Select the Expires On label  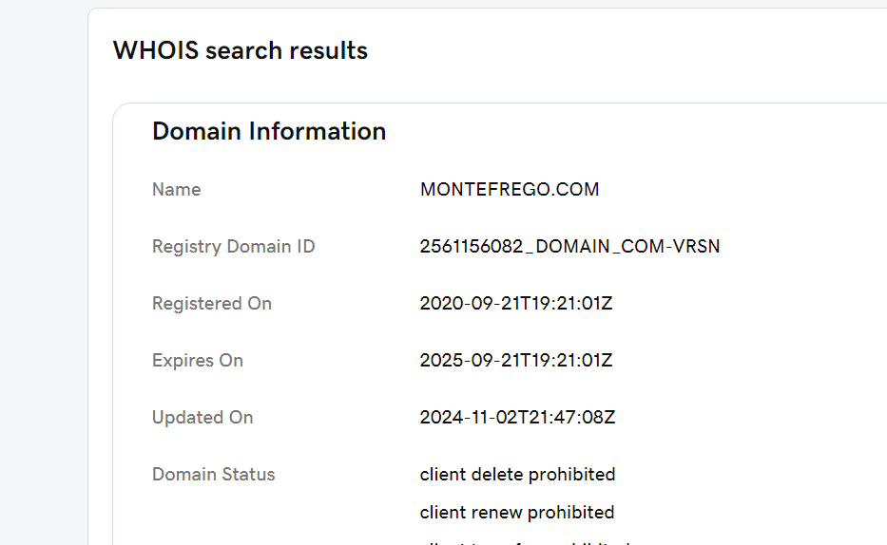[198, 360]
